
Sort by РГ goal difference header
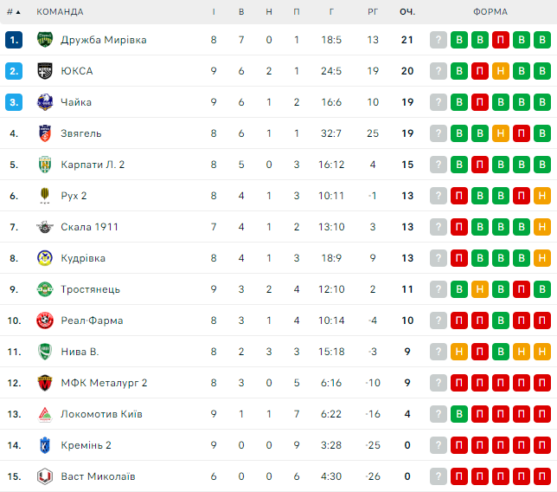[373, 12]
